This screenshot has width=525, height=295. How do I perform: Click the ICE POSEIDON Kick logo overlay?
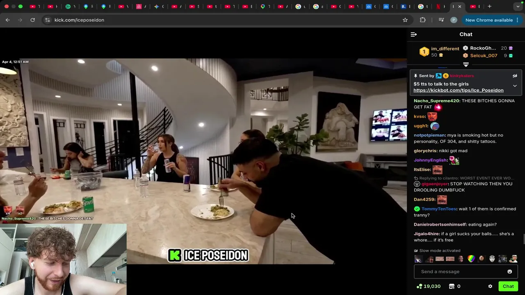click(x=208, y=255)
